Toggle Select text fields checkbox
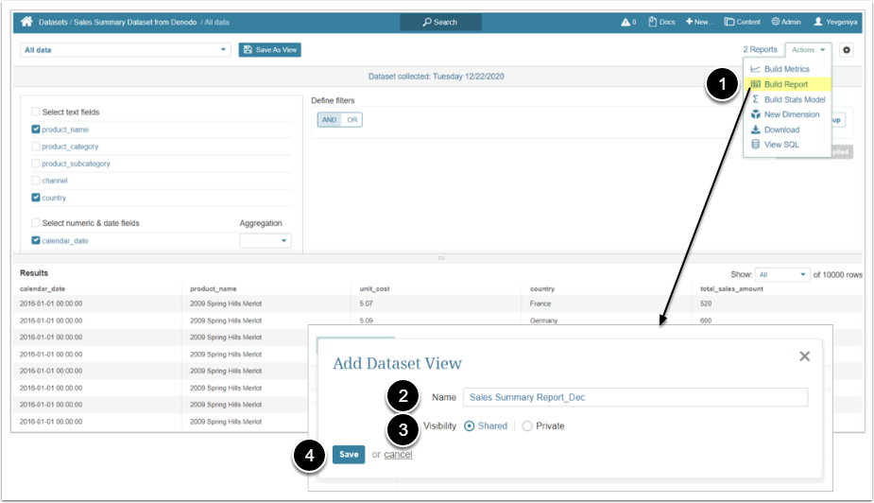Screen dimensions: 874x503 tap(36, 112)
